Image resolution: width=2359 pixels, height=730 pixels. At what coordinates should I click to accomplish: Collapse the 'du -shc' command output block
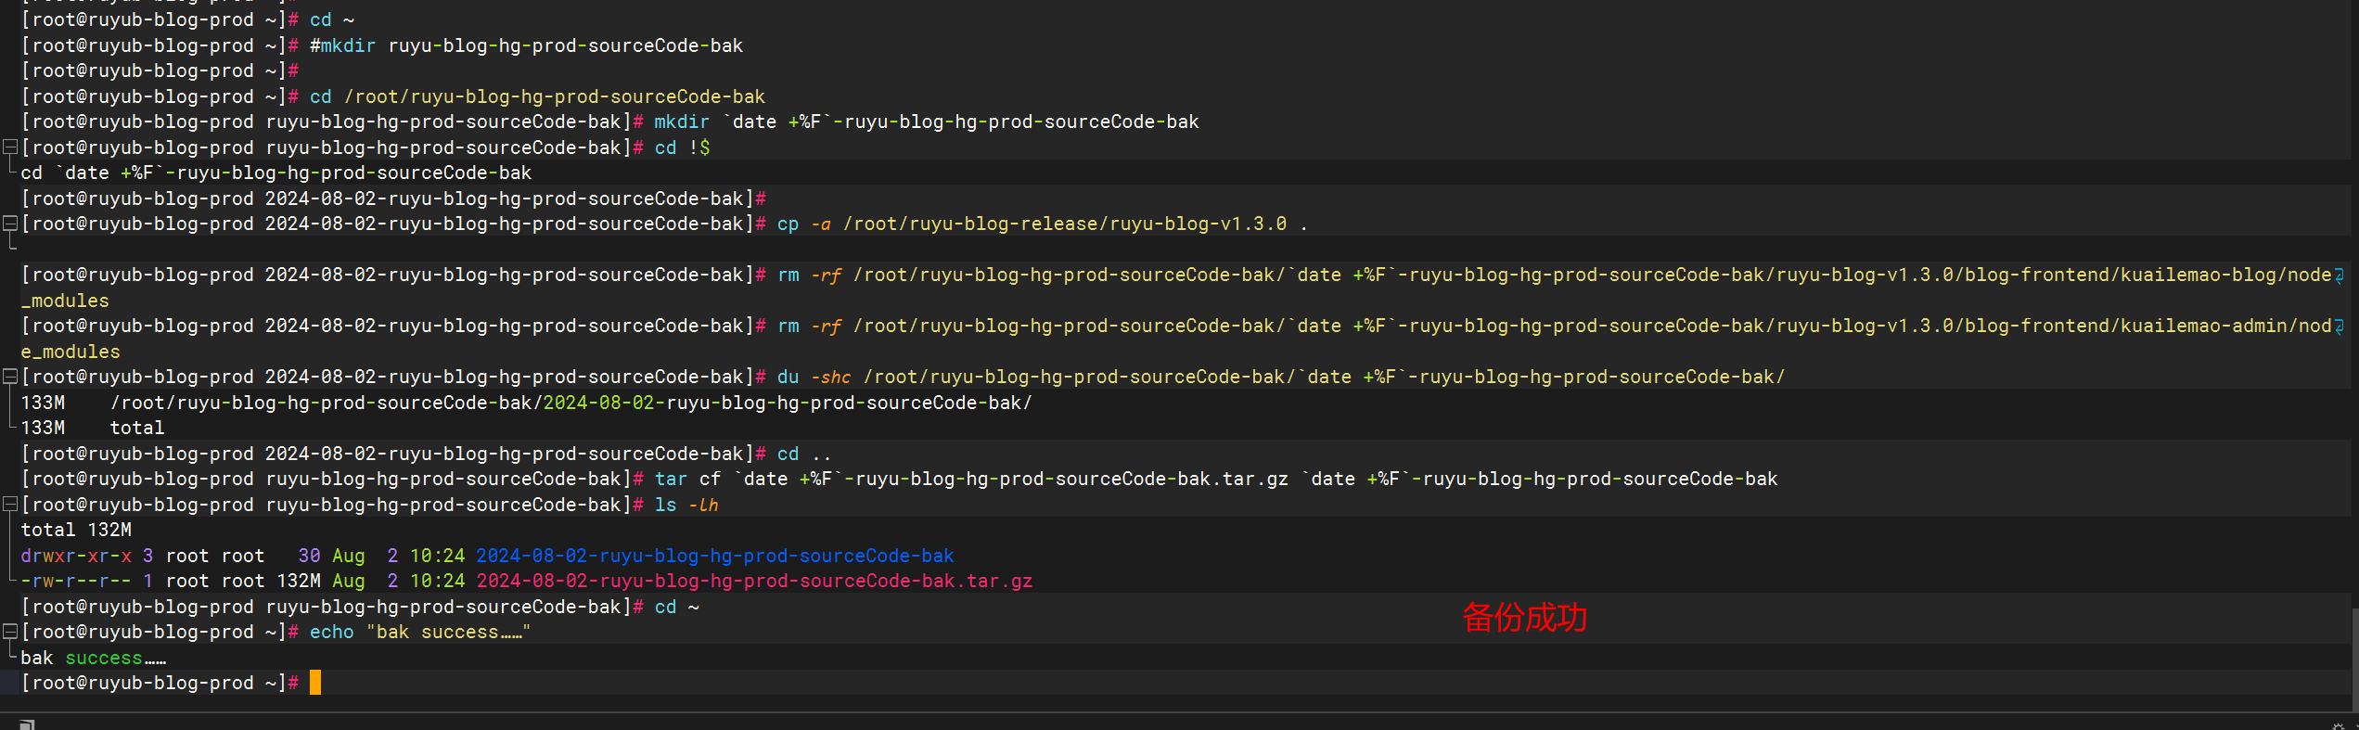pos(10,376)
